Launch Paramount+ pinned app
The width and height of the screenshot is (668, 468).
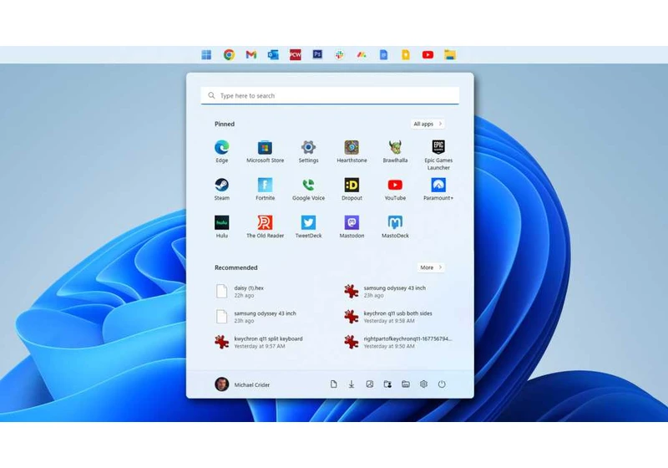tap(438, 189)
